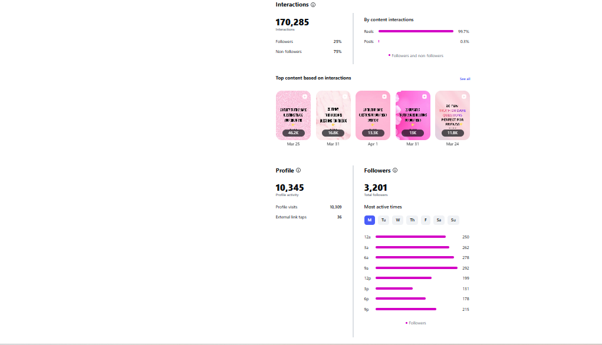This screenshot has height=345, width=602.
Task: Open the info icon beside Followers heading
Action: pos(395,171)
